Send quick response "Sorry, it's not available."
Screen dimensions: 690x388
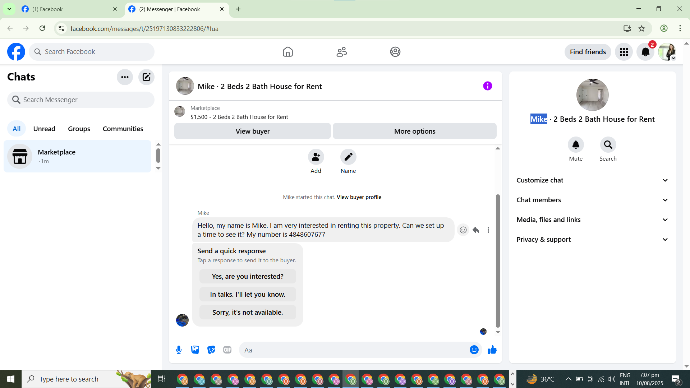point(248,312)
